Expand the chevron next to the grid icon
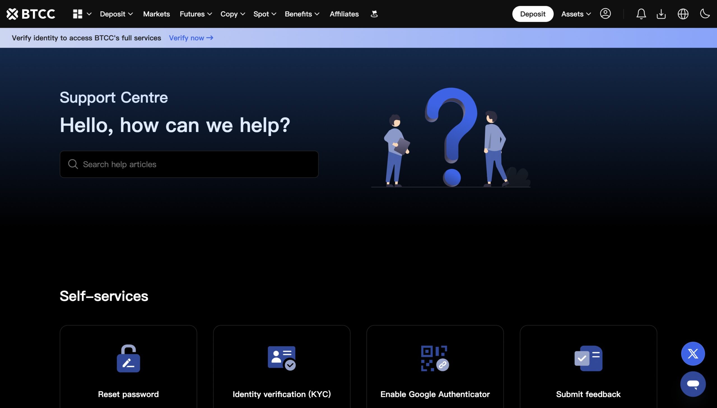This screenshot has width=717, height=408. pyautogui.click(x=89, y=14)
